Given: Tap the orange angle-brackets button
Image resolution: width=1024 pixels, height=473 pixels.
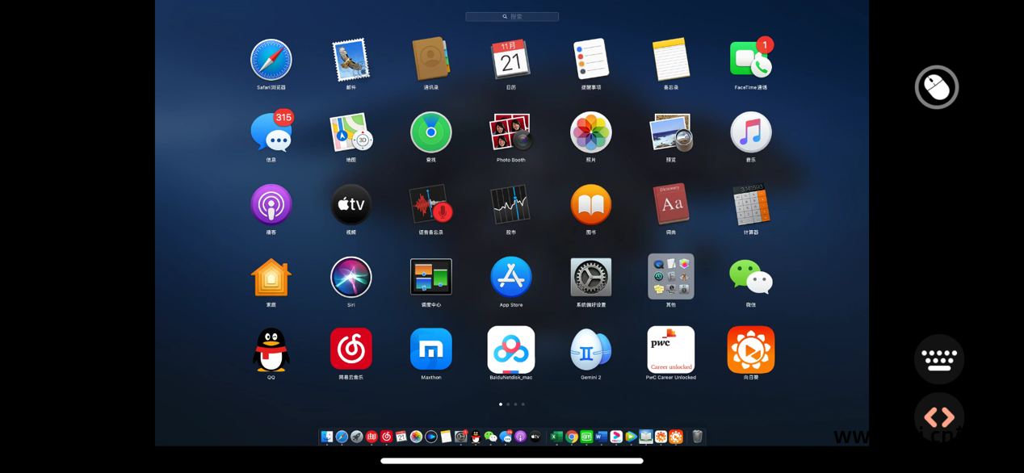Looking at the screenshot, I should coord(939,417).
